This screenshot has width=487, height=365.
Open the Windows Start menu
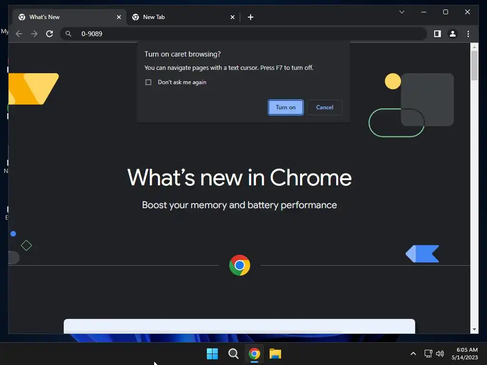pyautogui.click(x=213, y=354)
